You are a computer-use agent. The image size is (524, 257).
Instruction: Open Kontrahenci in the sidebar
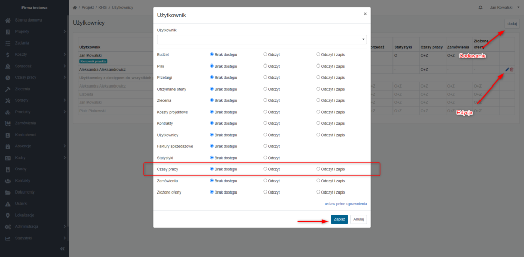point(26,135)
